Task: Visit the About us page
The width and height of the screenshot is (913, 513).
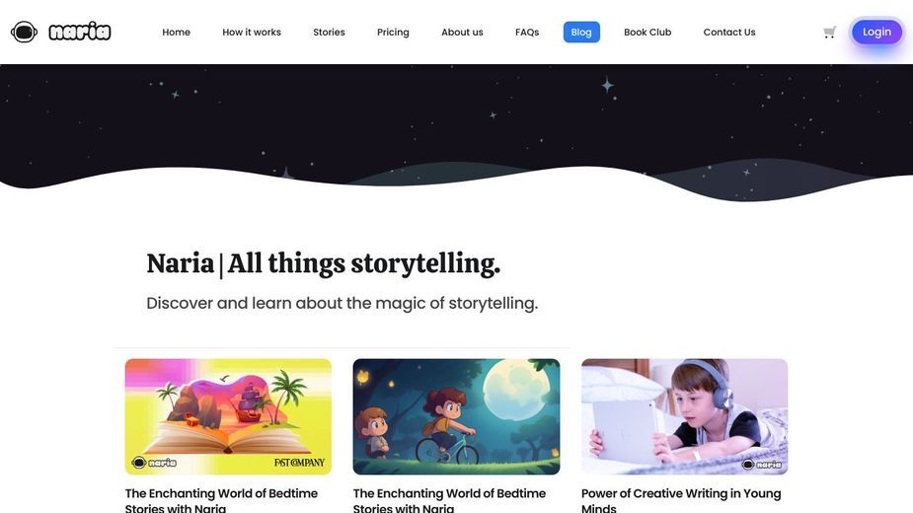Action: pyautogui.click(x=462, y=32)
